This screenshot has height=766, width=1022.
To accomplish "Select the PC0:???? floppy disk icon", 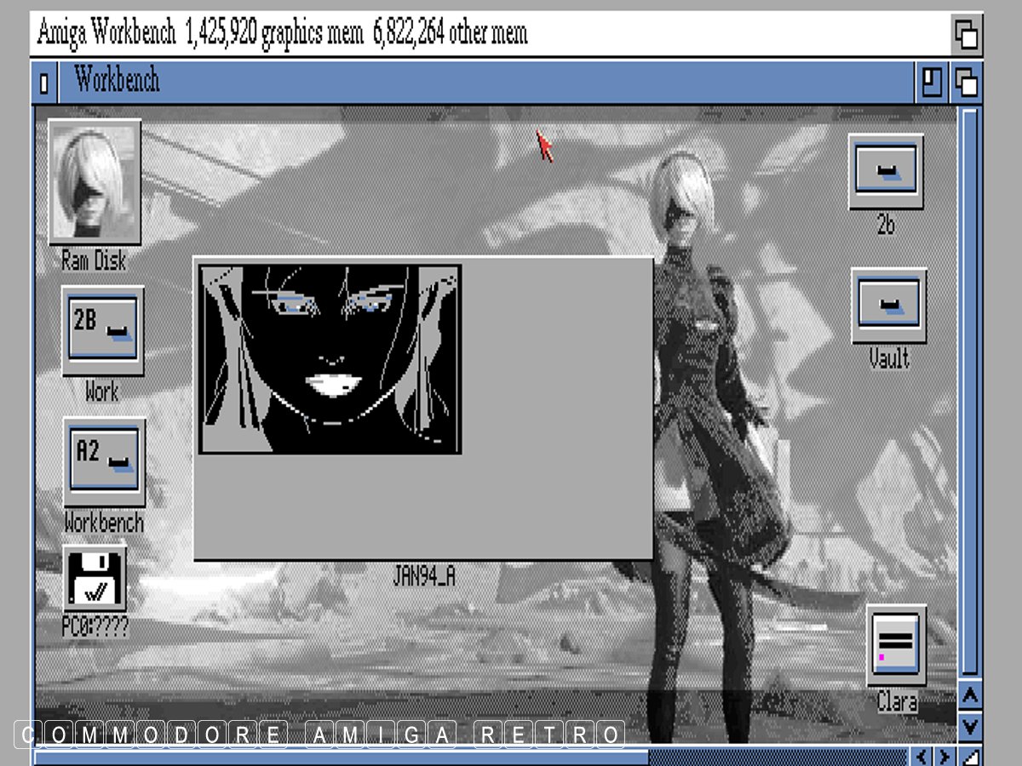I will (x=95, y=579).
